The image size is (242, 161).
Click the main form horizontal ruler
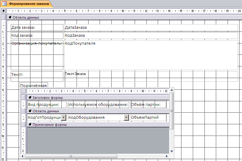[x=125, y=11]
